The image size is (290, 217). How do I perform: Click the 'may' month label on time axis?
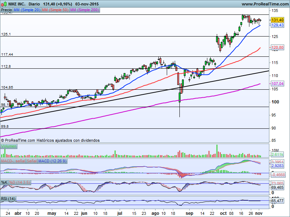click(52, 213)
